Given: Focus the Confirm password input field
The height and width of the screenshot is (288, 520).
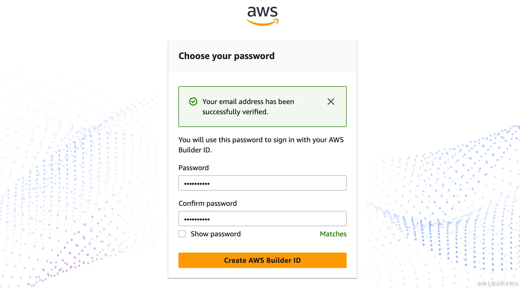Looking at the screenshot, I should coord(262,219).
